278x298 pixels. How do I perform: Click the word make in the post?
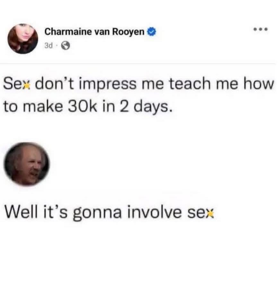point(43,107)
